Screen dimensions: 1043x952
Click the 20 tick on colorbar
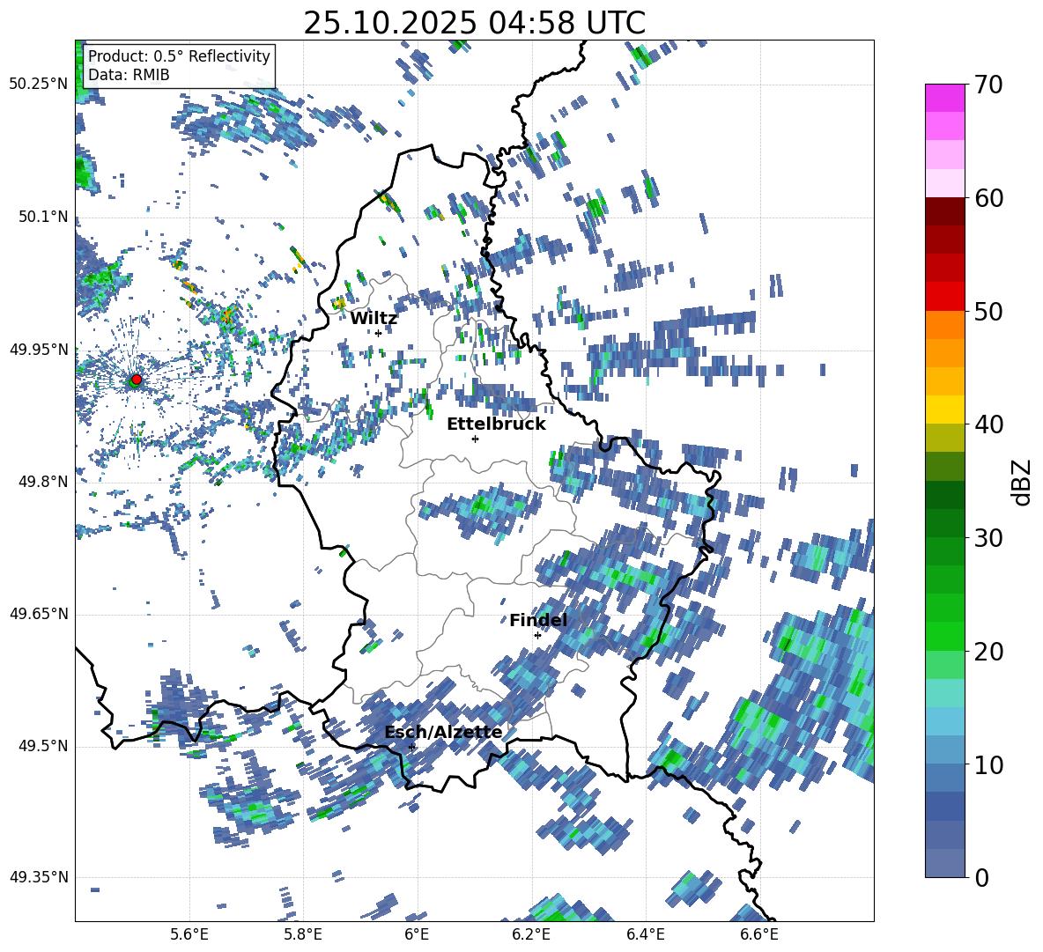pos(988,651)
